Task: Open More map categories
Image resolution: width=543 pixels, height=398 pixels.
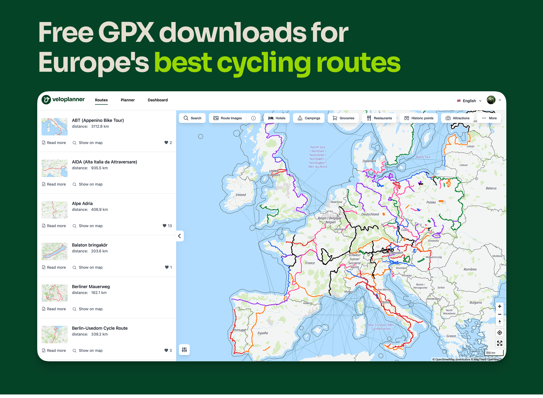Action: click(x=489, y=118)
